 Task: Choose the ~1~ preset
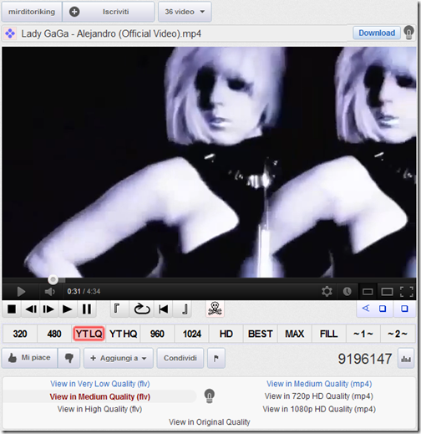tap(363, 334)
